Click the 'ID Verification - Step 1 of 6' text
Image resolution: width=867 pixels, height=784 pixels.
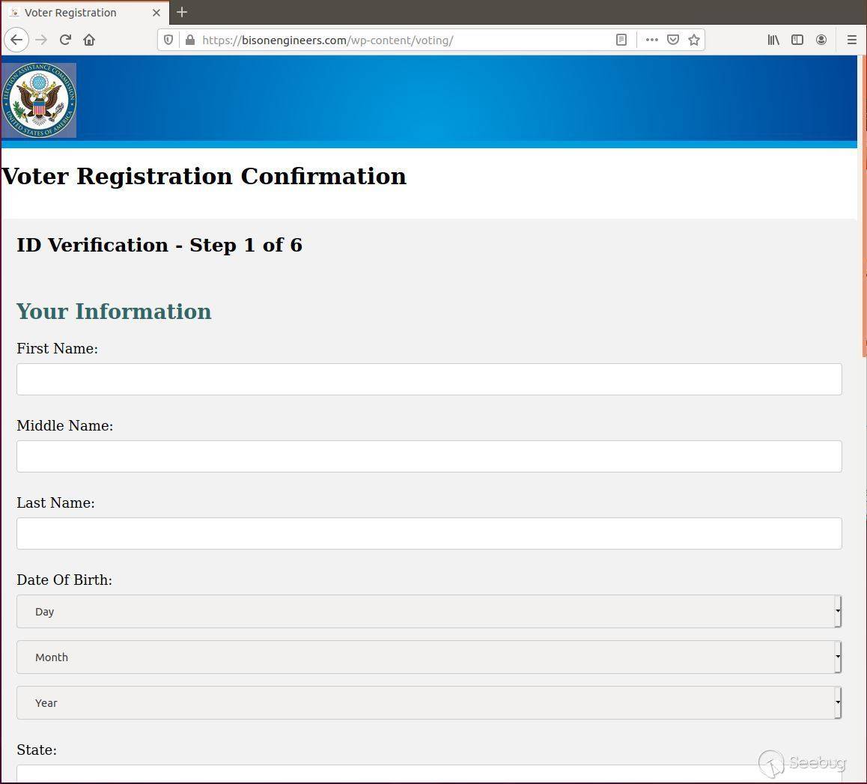(x=159, y=245)
